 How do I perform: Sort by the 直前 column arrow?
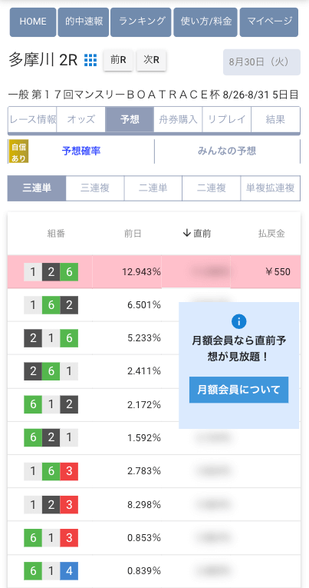186,234
